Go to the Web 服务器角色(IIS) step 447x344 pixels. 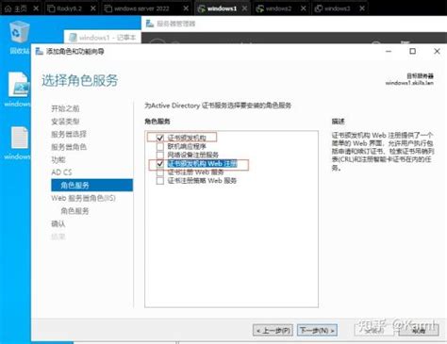[83, 198]
